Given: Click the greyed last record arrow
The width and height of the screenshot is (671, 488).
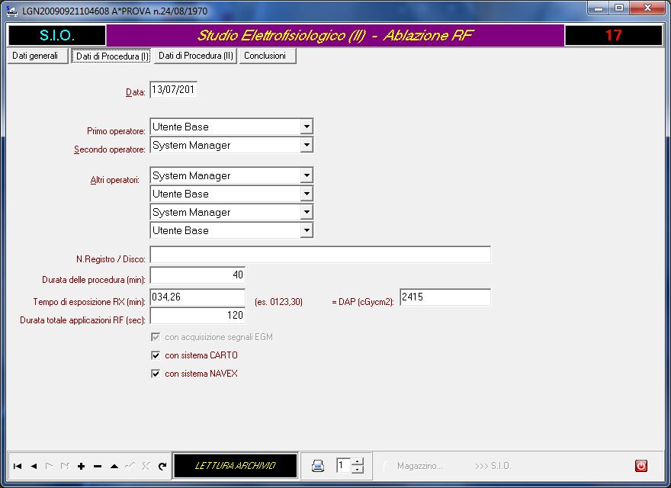Looking at the screenshot, I should [65, 466].
